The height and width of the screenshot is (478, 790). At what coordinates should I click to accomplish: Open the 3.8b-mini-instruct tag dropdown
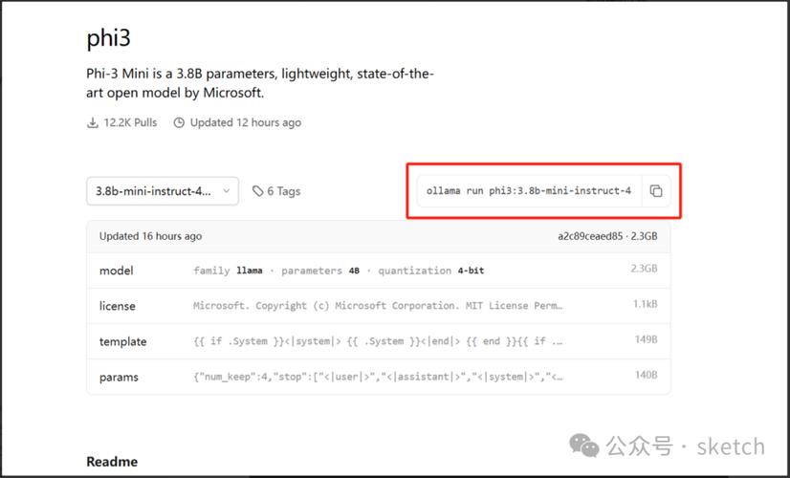(163, 191)
